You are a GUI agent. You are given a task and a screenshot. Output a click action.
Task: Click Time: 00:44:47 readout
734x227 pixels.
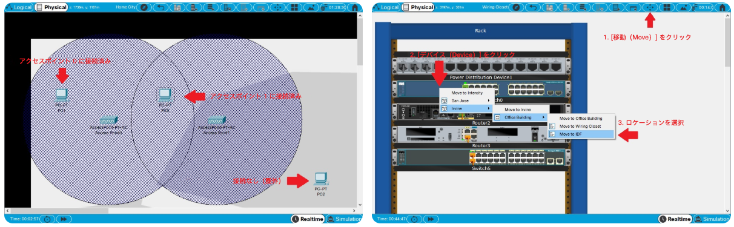pos(391,219)
